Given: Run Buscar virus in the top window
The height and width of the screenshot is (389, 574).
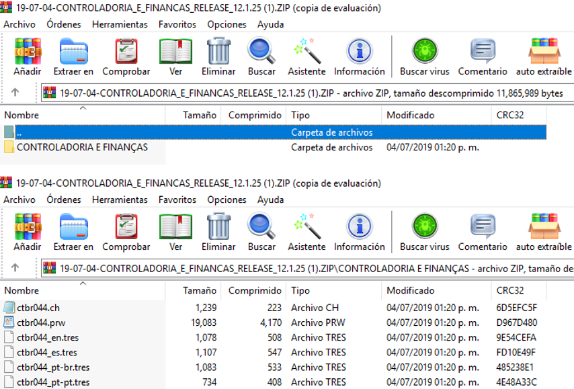Looking at the screenshot, I should point(425,51).
